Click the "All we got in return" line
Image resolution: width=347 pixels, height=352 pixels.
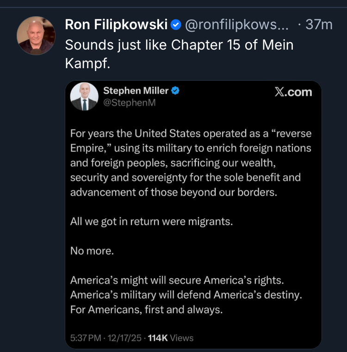(151, 222)
